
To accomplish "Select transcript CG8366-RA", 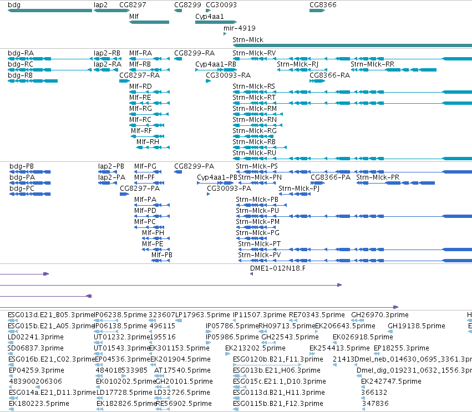I will pyautogui.click(x=329, y=75).
